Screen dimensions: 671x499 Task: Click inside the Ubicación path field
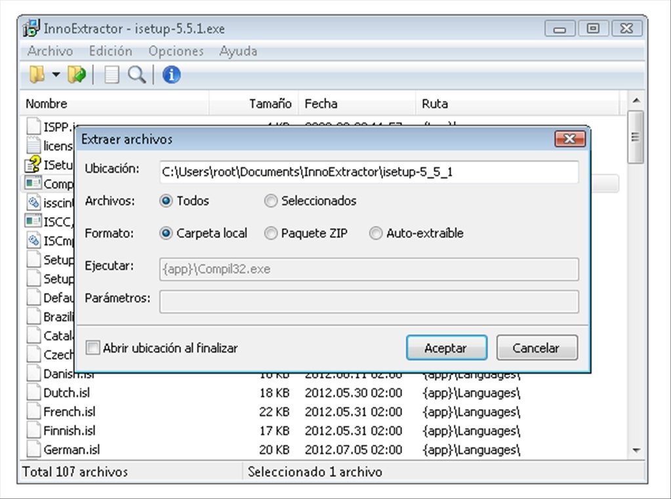point(367,172)
